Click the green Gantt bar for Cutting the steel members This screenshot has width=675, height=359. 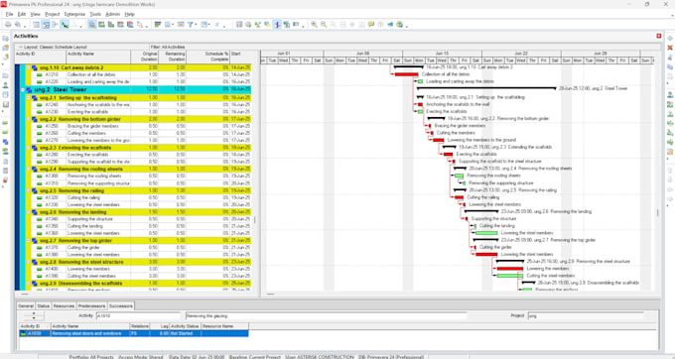pyautogui.click(x=509, y=276)
